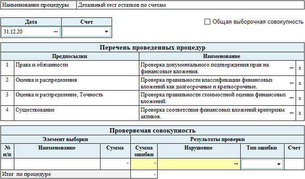Select the text Существование
Image resolution: width=305 pixels, height=179 pixels.
(35, 110)
